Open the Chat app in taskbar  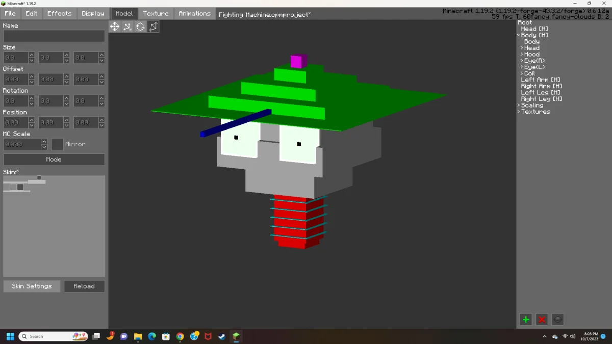pos(124,336)
